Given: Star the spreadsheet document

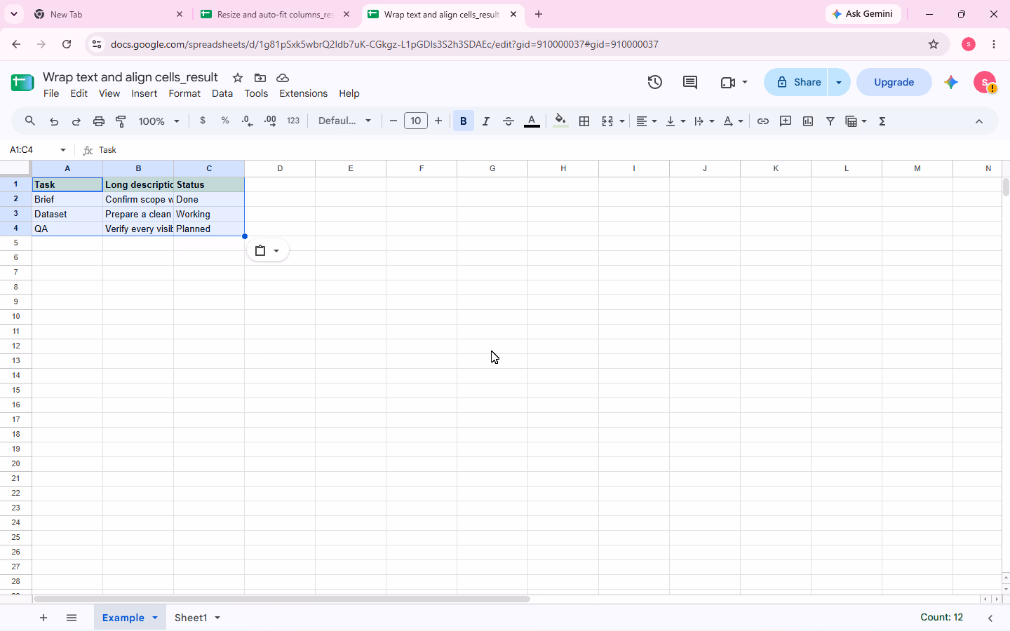Looking at the screenshot, I should (x=238, y=78).
